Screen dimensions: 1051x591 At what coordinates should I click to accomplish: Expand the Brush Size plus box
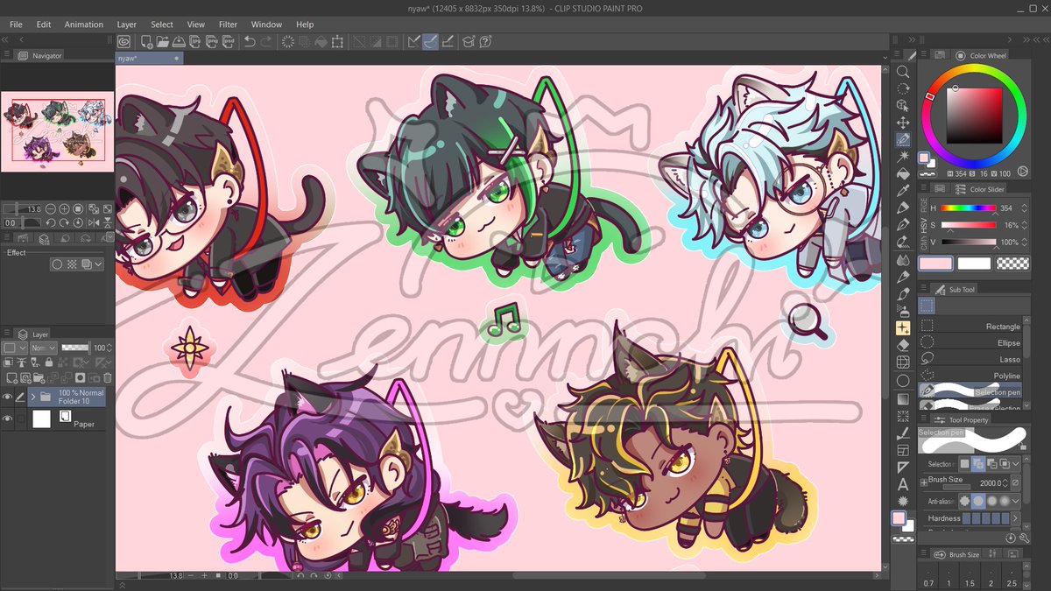click(923, 482)
